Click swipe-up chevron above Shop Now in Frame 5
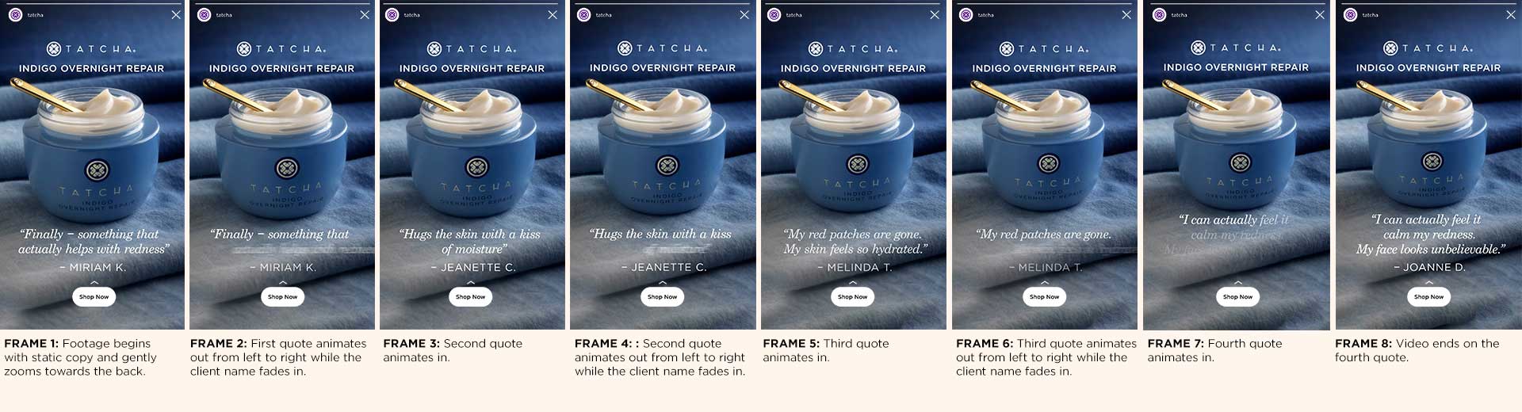 click(x=853, y=282)
